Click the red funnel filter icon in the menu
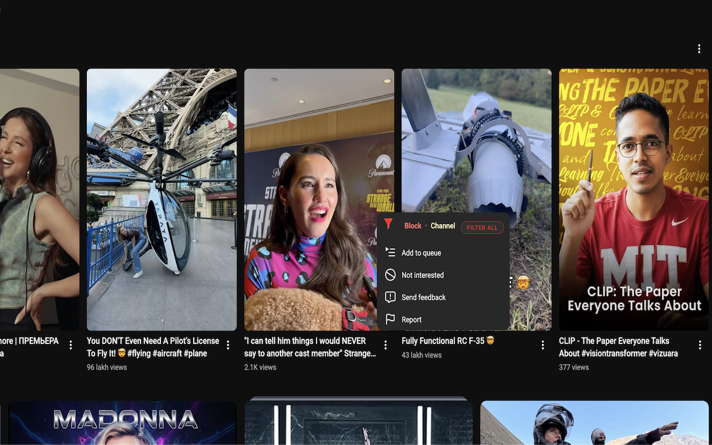The width and height of the screenshot is (712, 445). coord(389,225)
